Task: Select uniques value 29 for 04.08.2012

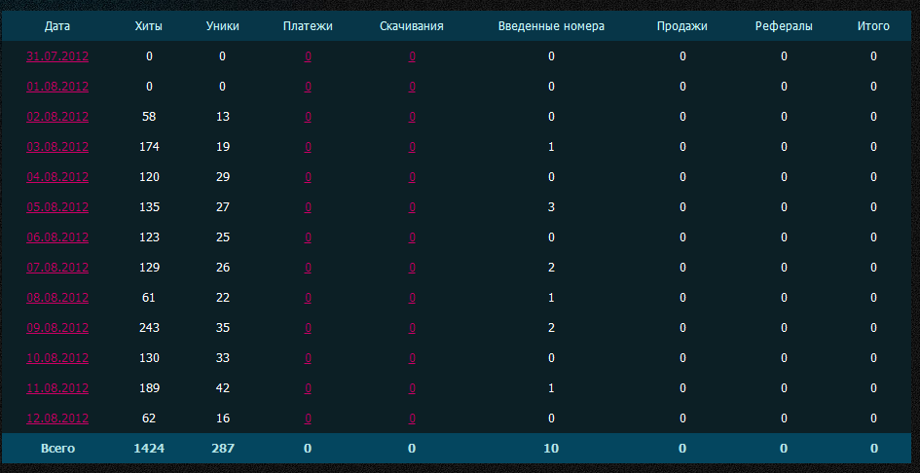Action: [x=222, y=177]
